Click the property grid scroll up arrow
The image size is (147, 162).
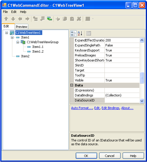coord(142,40)
